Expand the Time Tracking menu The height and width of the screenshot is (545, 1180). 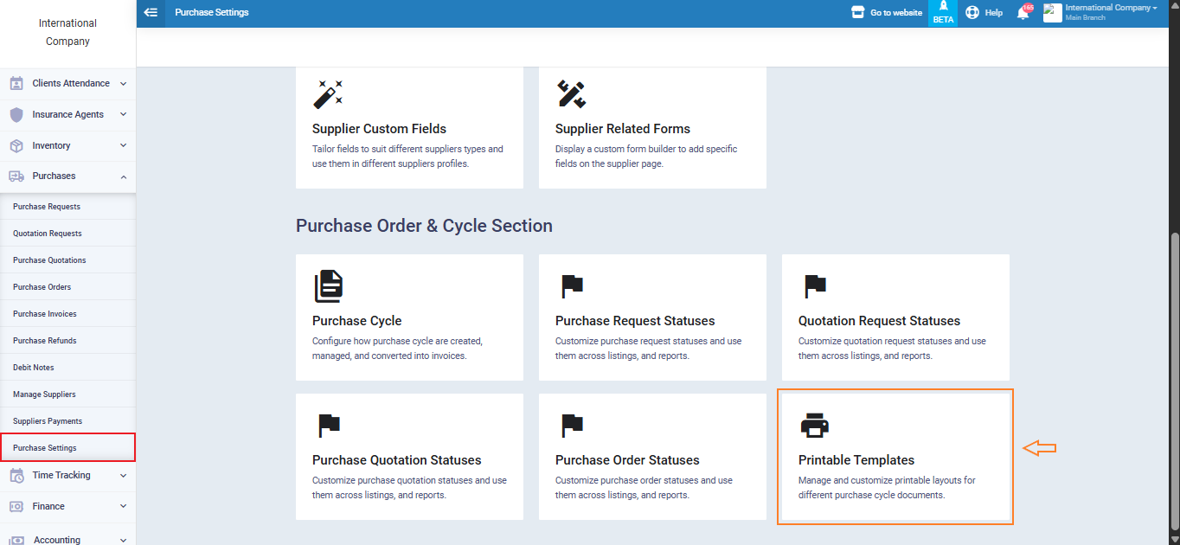click(x=67, y=476)
